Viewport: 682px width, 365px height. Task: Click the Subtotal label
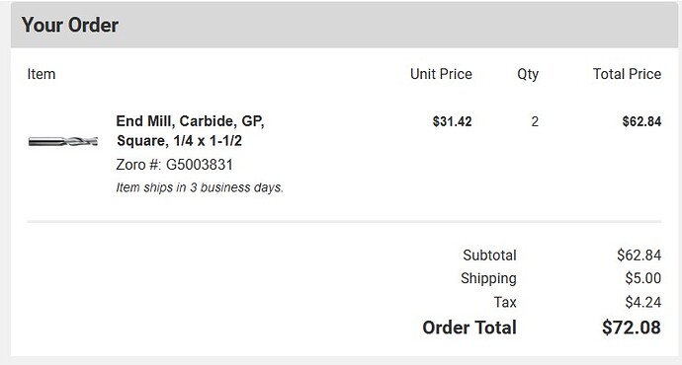point(489,255)
